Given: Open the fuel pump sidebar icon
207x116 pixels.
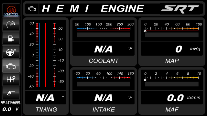Looking at the screenshot, I should [x=11, y=38].
